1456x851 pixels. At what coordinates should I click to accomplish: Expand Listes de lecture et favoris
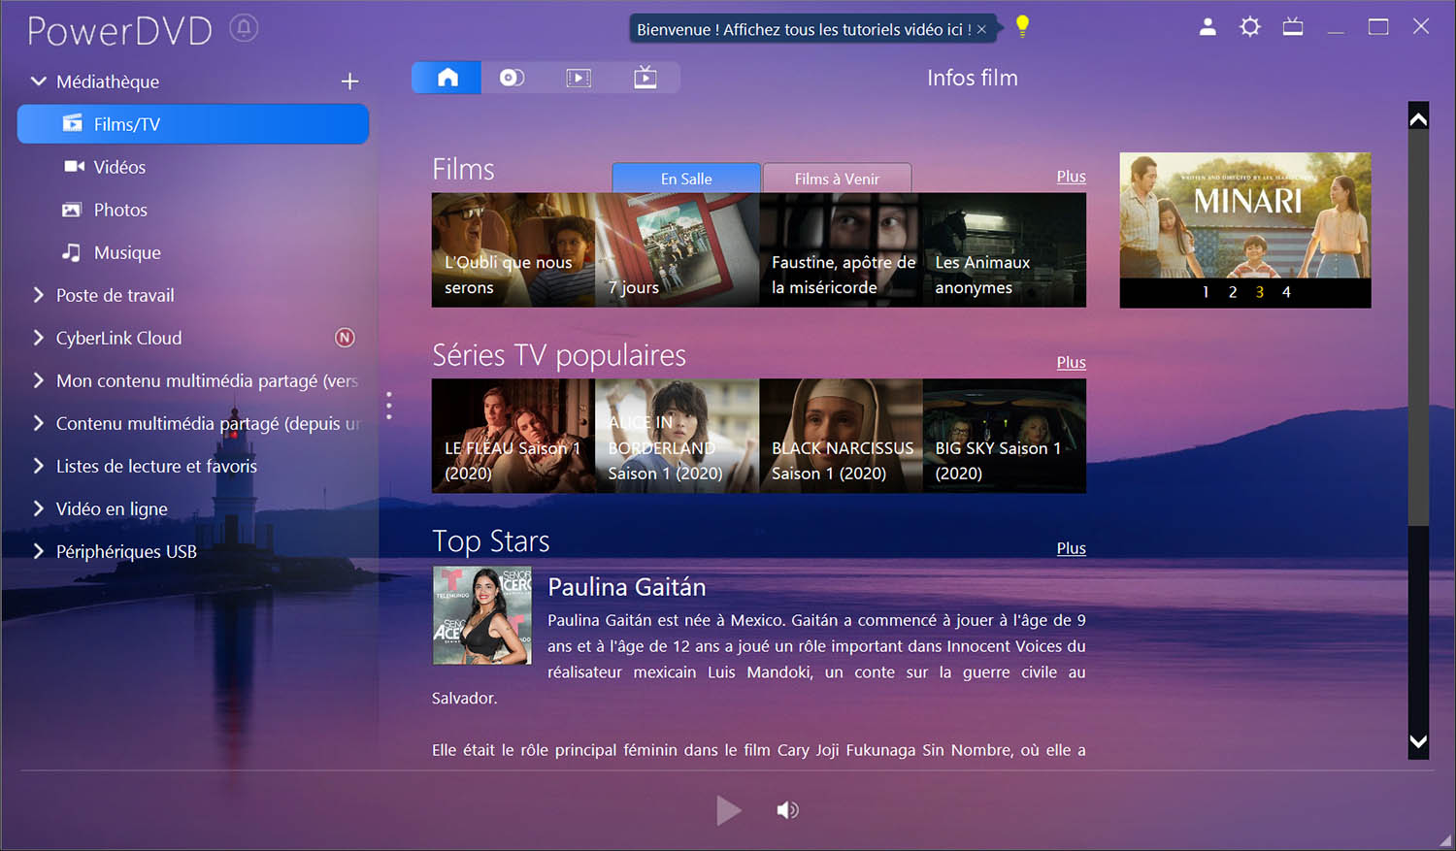coord(39,466)
